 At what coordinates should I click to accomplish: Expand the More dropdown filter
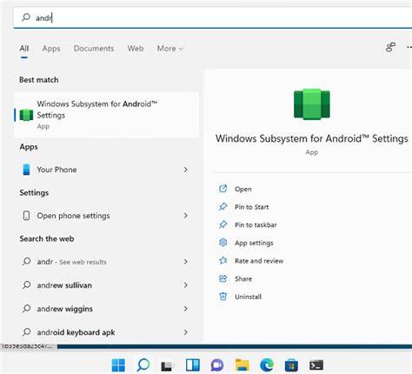[x=170, y=49]
